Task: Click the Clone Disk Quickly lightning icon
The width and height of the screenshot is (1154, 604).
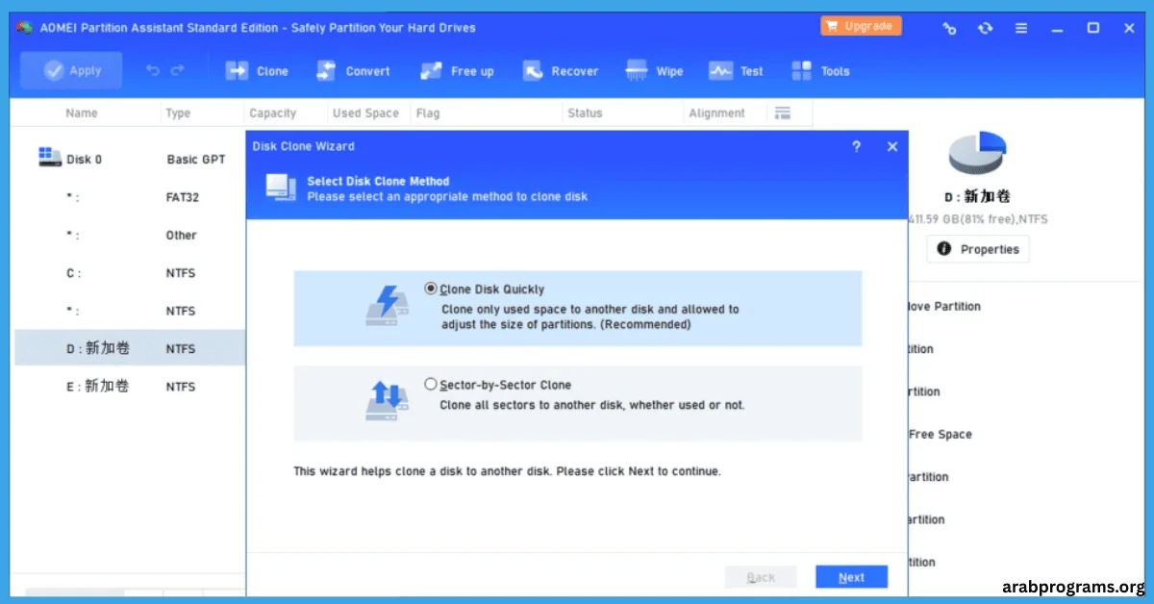Action: (388, 305)
